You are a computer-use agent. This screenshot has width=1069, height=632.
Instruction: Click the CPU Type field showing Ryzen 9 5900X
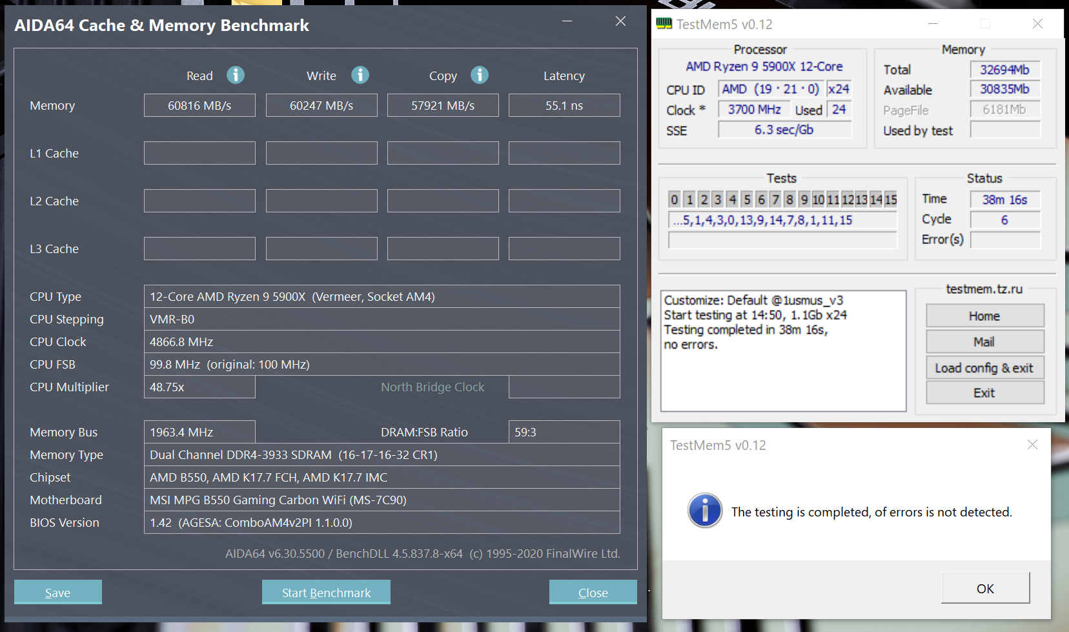(382, 296)
